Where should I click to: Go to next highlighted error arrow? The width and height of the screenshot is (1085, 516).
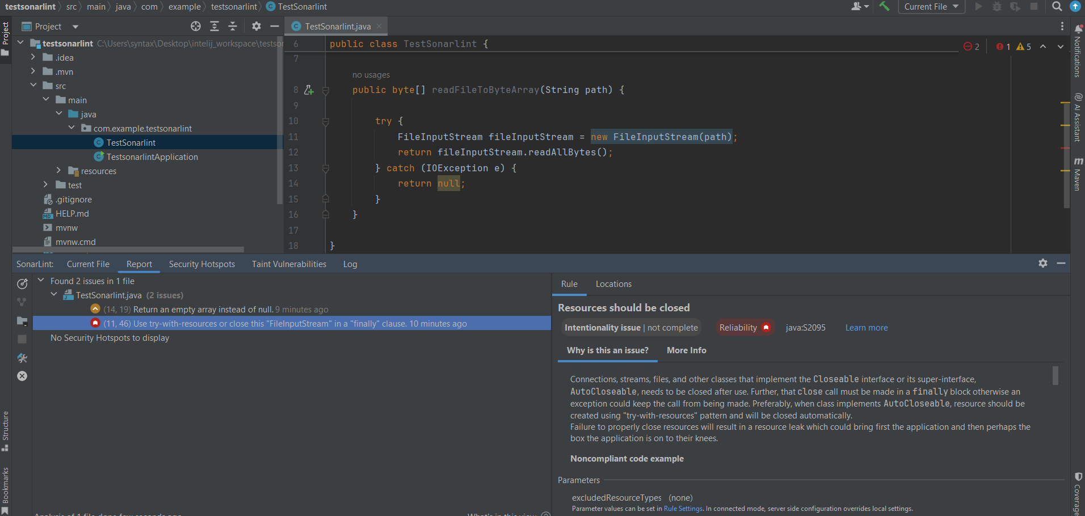click(x=1061, y=46)
